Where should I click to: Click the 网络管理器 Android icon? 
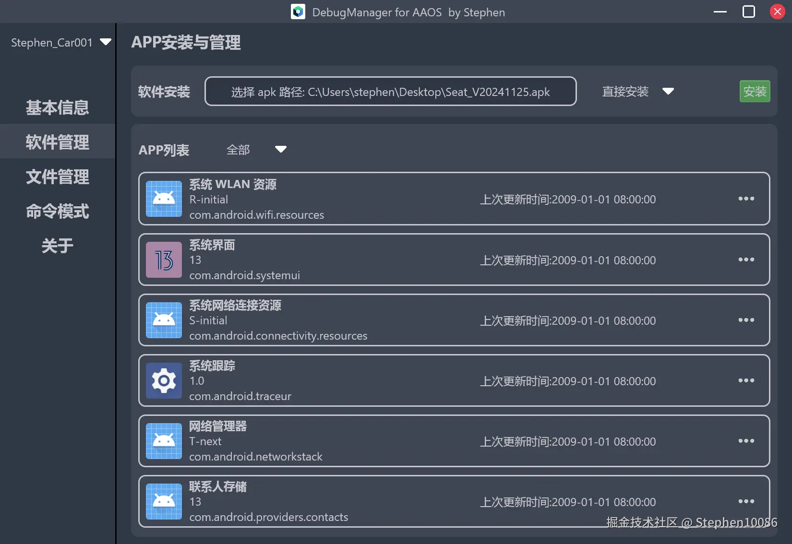click(x=164, y=441)
